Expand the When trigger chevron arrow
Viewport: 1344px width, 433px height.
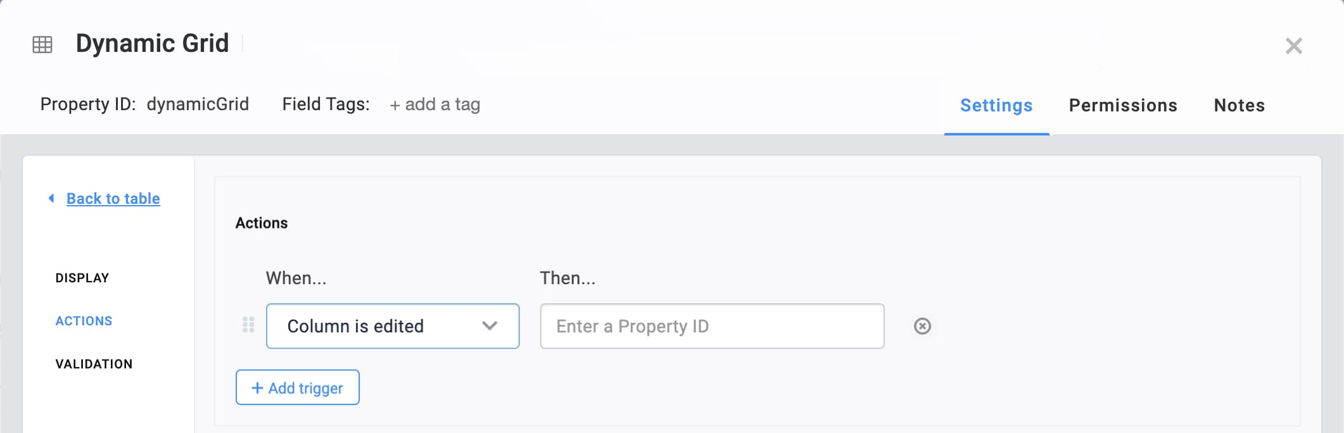click(490, 326)
